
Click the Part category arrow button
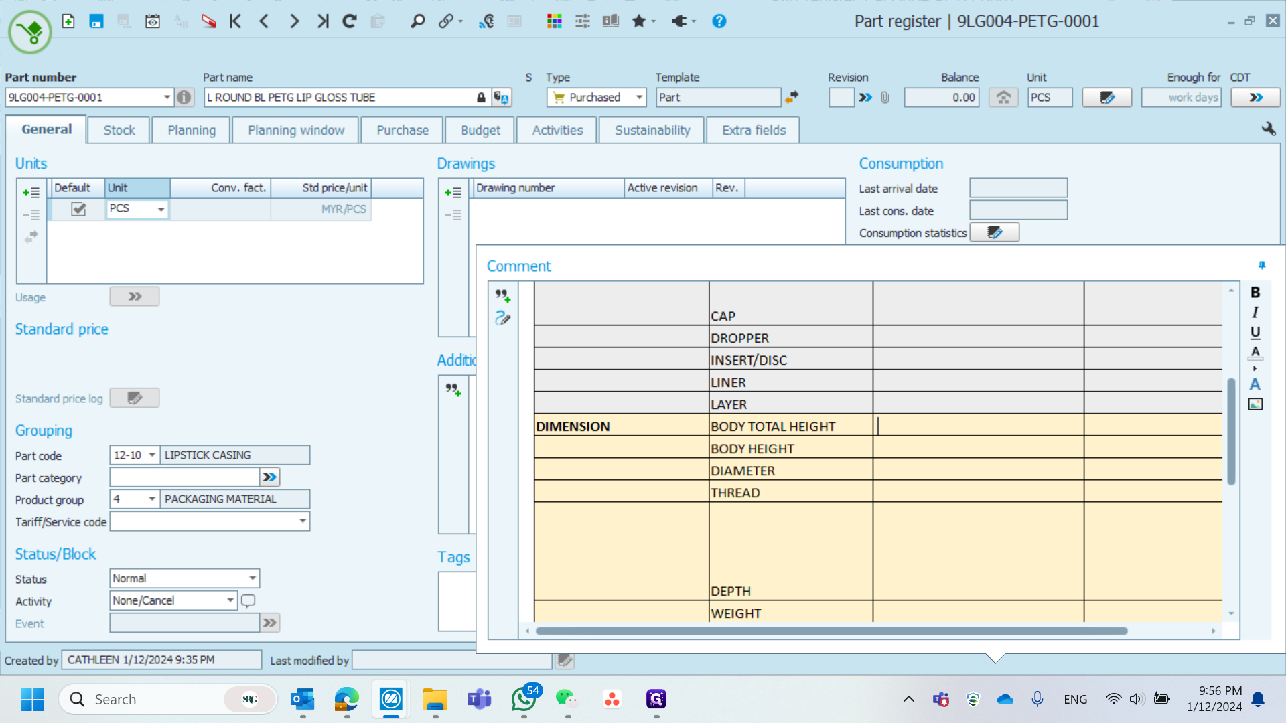(x=269, y=477)
